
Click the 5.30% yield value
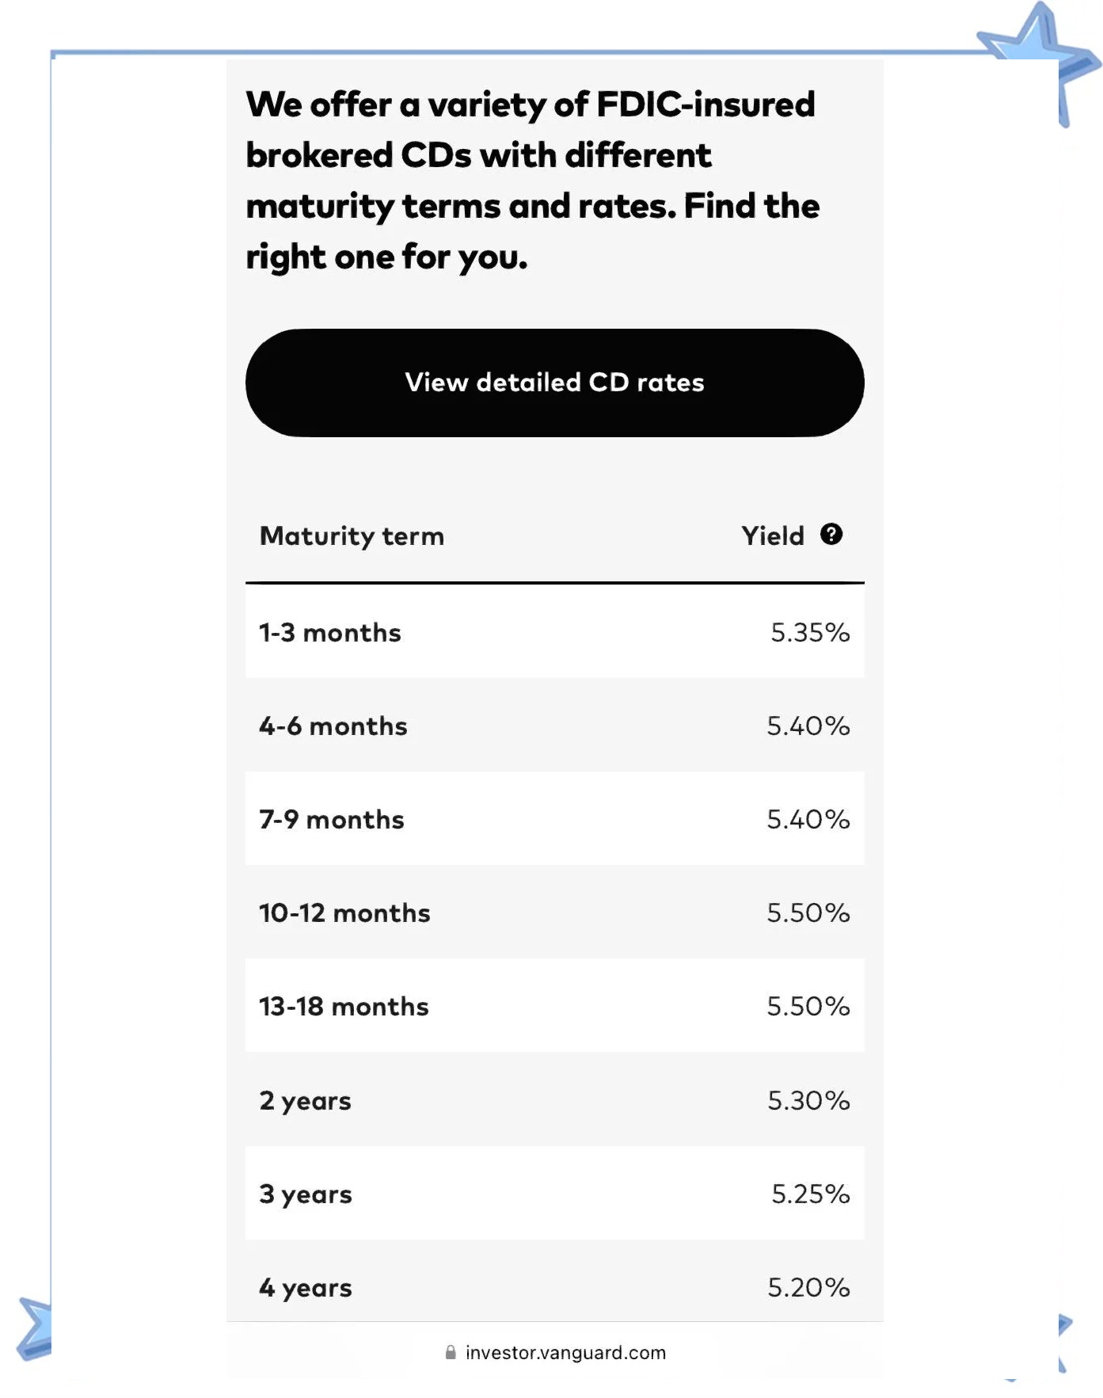click(808, 1101)
